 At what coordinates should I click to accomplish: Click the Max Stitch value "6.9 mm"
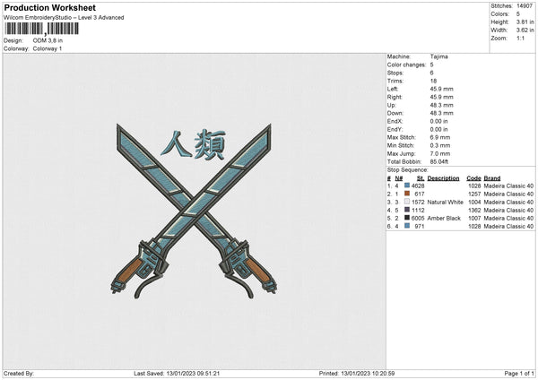440,137
